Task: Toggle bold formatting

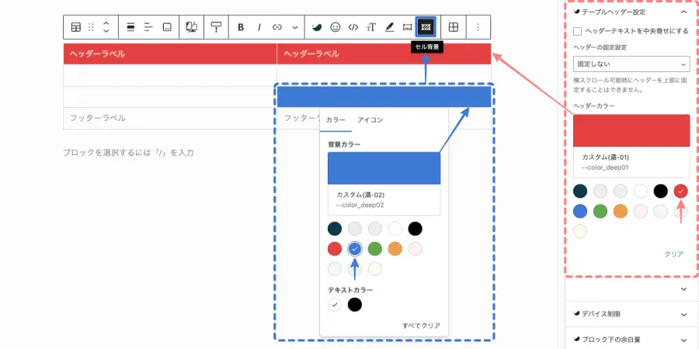Action: 241,27
